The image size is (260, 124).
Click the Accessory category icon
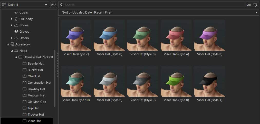coord(12,44)
